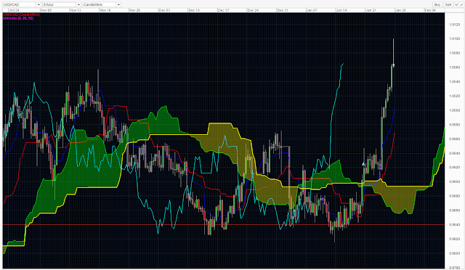Click the Feb 04 date label
Screen dimensions: 465x270
point(430,10)
